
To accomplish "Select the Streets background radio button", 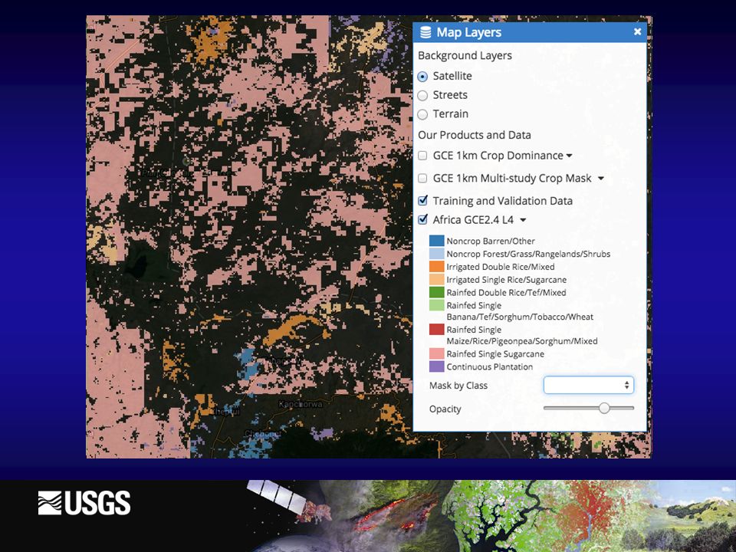I will pyautogui.click(x=422, y=95).
